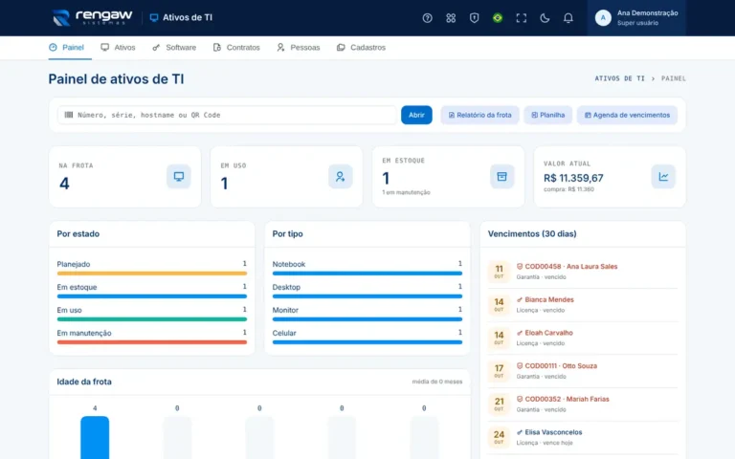Click the 1 em manutenção note
The height and width of the screenshot is (459, 735).
click(406, 192)
